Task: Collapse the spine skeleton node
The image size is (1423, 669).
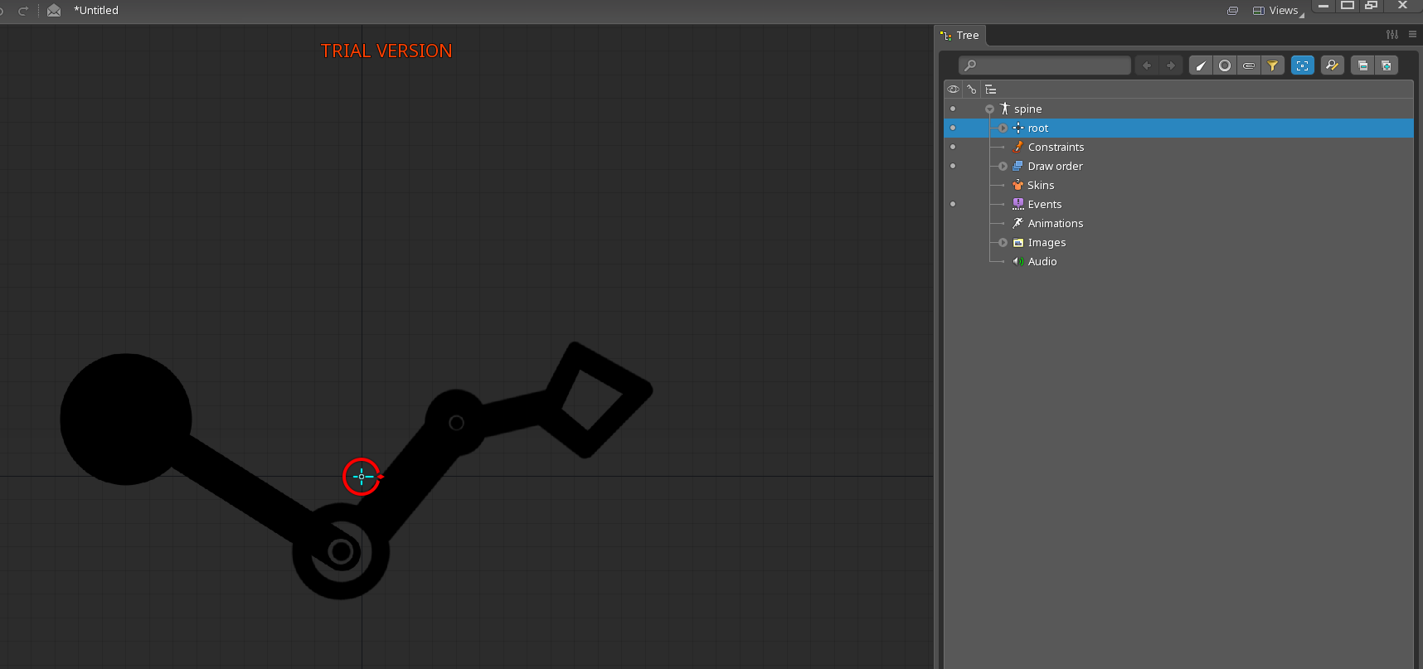Action: (989, 109)
